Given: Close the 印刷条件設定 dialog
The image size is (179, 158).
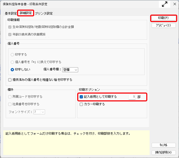Looking at the screenshot, I should [x=175, y=4].
